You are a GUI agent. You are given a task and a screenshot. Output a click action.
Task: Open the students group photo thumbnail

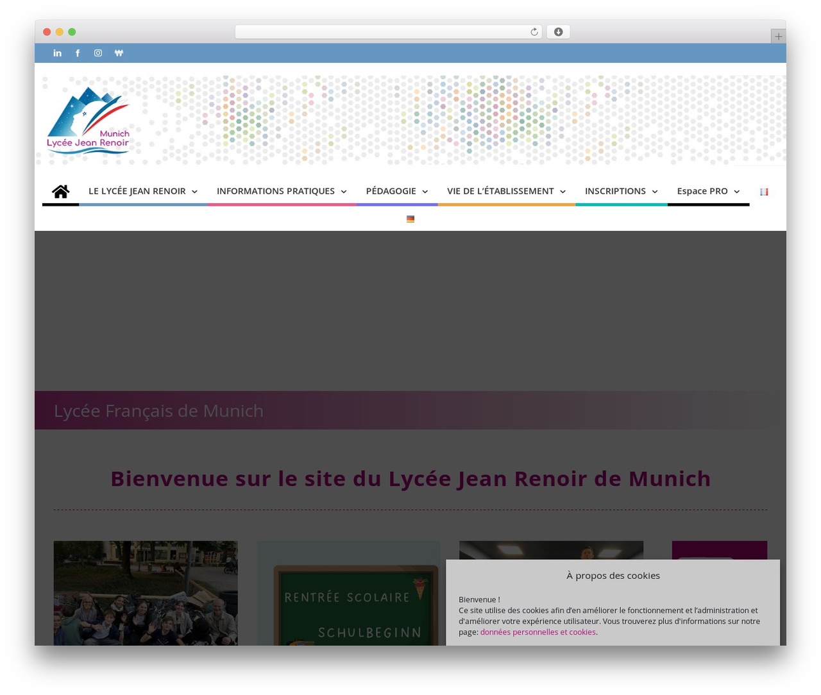[146, 593]
